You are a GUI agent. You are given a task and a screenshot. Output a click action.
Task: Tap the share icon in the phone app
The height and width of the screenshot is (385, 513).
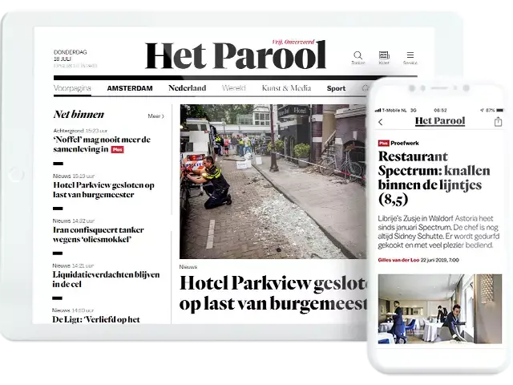[x=498, y=121]
